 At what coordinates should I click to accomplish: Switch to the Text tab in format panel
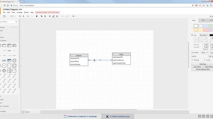tap(203, 20)
